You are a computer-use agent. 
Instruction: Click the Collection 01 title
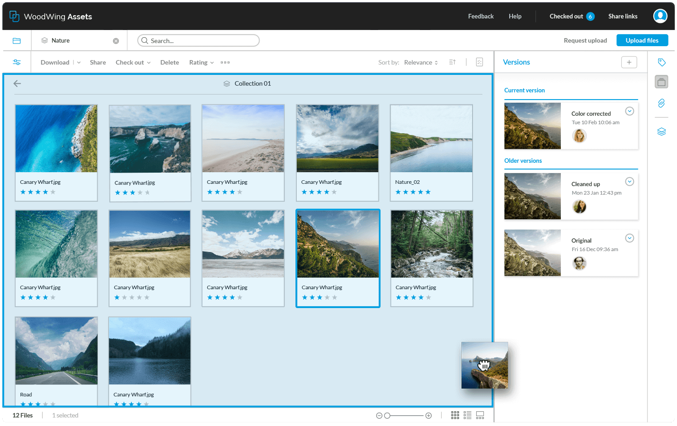click(252, 83)
